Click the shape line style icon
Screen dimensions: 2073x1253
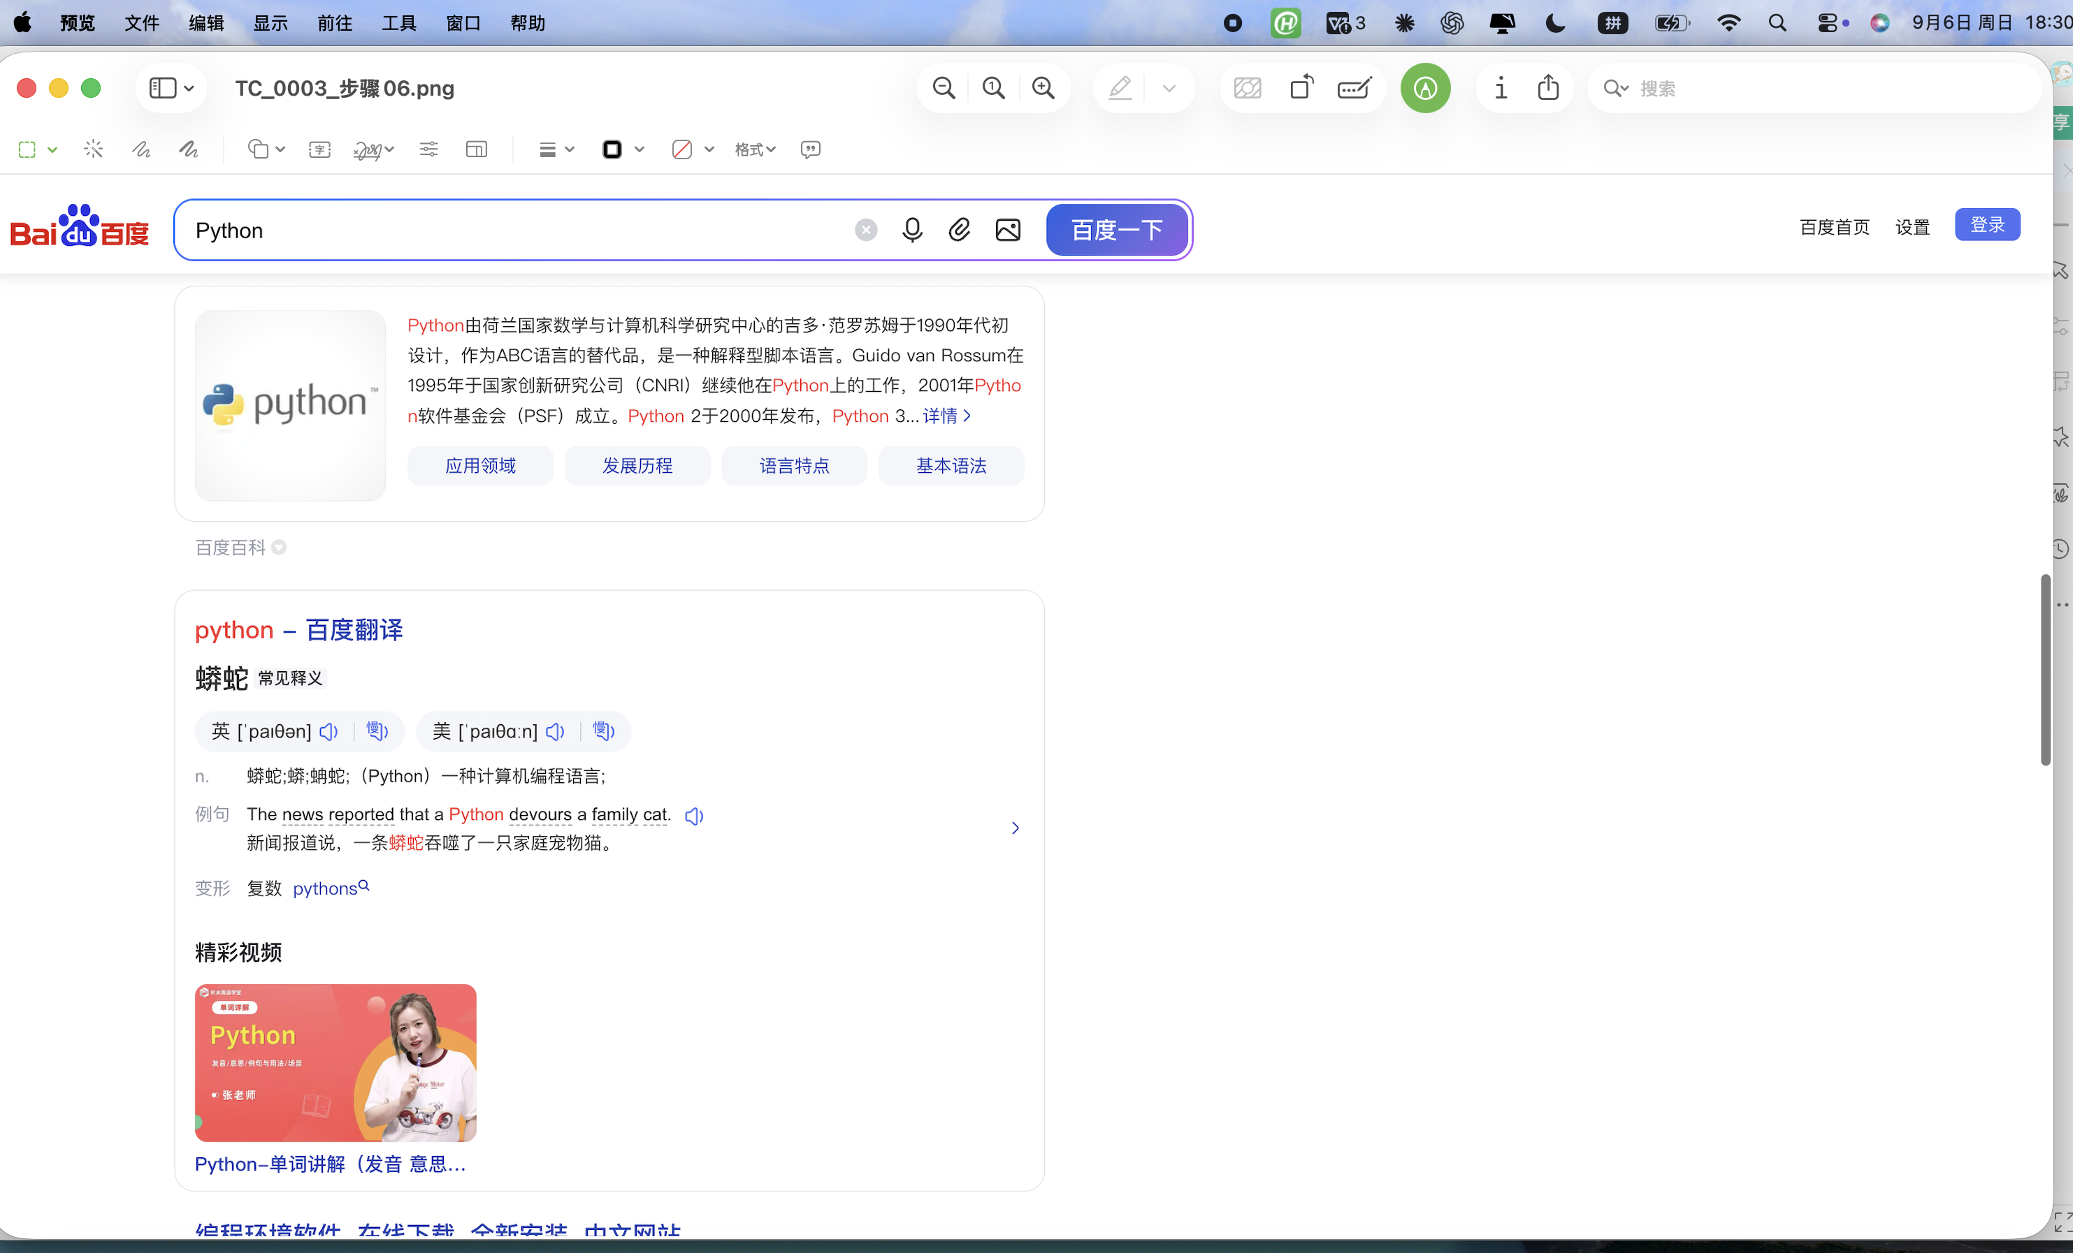[548, 149]
